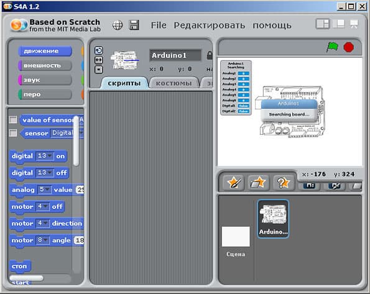Select the движение block category
This screenshot has width=370, height=294.
pos(45,51)
